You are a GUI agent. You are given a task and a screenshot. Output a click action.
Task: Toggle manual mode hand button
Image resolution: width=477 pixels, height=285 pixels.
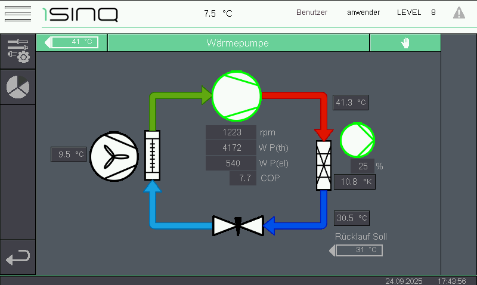[405, 43]
